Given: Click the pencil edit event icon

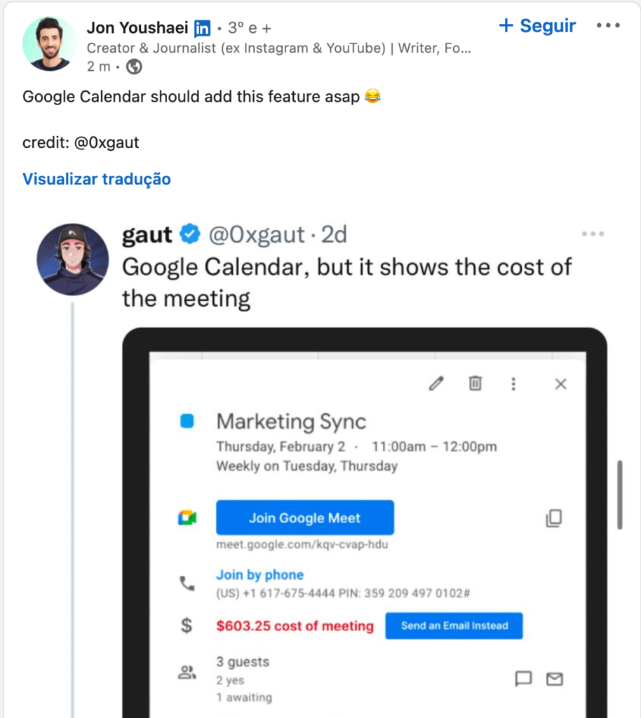Looking at the screenshot, I should pyautogui.click(x=436, y=384).
